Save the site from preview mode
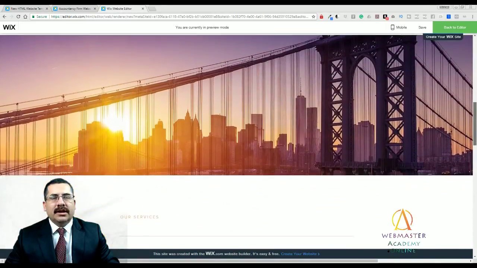The image size is (477, 268). tap(422, 27)
